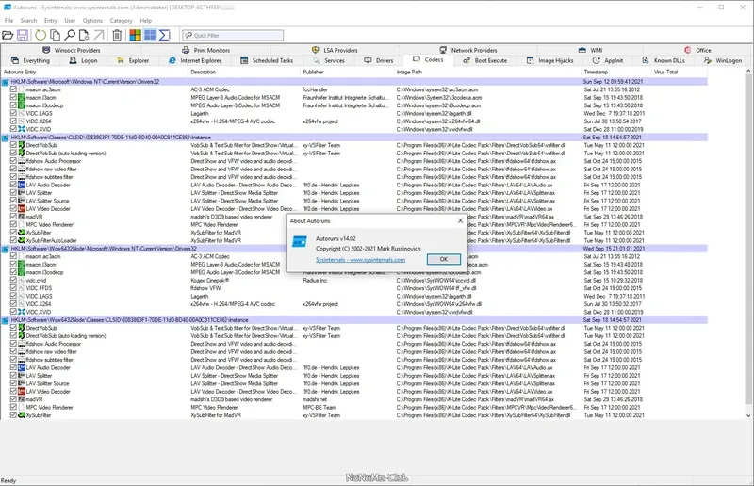754x486 pixels.
Task: Click the Open file toolbar icon
Action: tap(8, 35)
